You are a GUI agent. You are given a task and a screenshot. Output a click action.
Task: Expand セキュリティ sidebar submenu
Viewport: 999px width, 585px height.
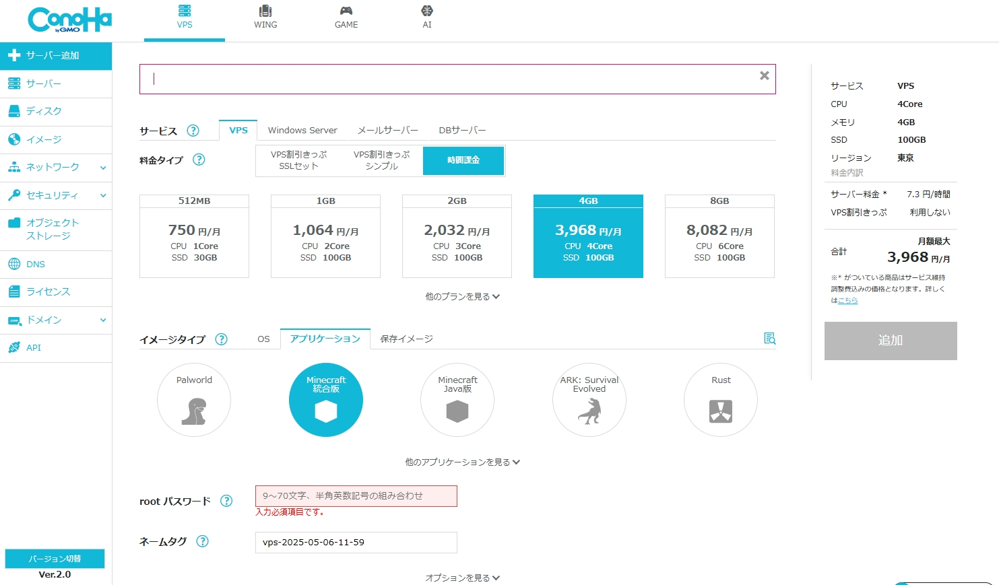point(103,196)
